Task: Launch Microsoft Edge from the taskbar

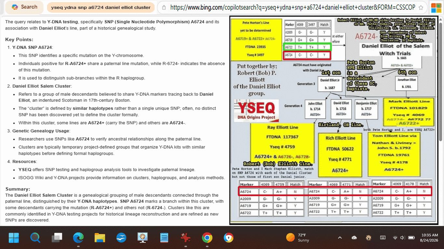Action: point(78,238)
